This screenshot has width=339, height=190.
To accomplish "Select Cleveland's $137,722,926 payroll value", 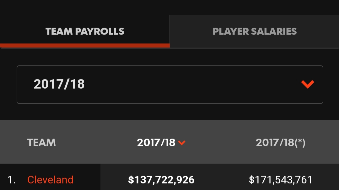I will pos(161,180).
